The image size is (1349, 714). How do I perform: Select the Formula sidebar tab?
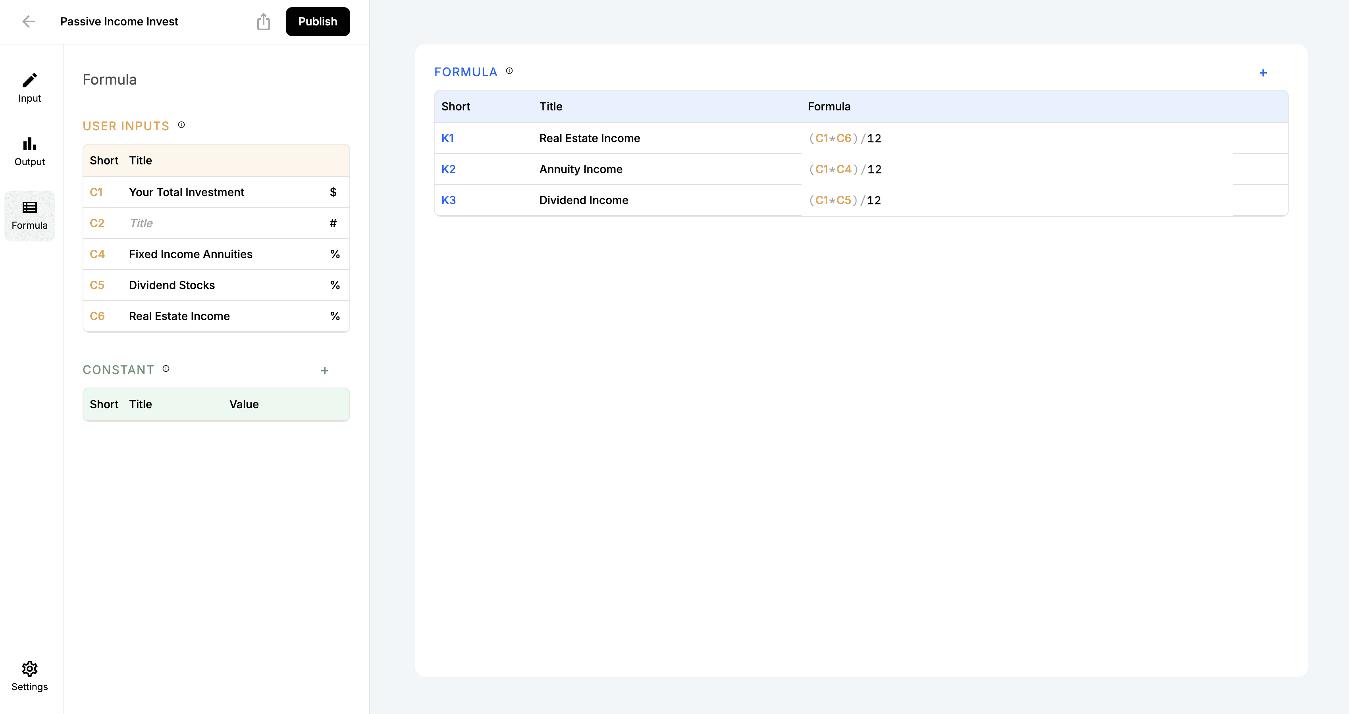click(x=29, y=215)
